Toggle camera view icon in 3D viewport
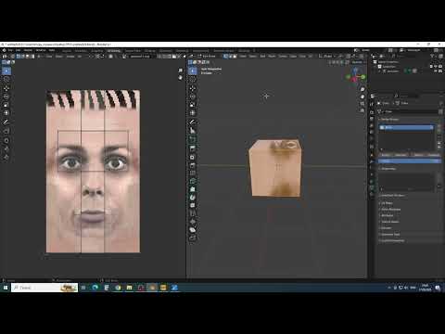This screenshot has height=334, width=445. coord(362,103)
